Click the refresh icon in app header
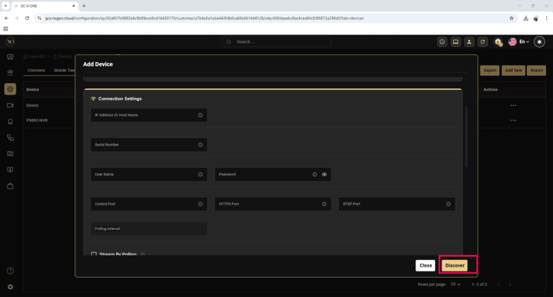The width and height of the screenshot is (553, 297). 482,41
